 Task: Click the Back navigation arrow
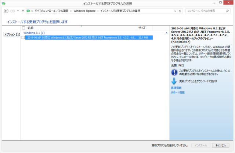pos(6,11)
